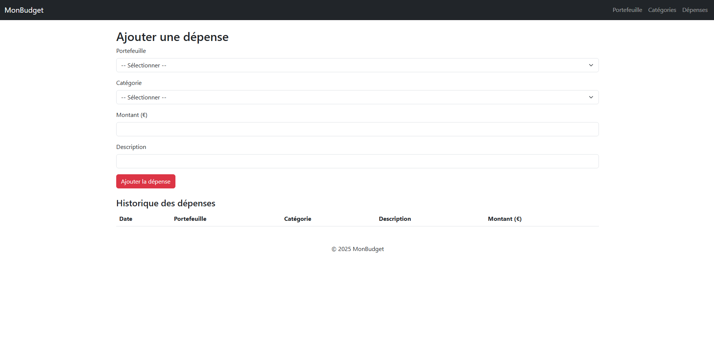Click the Catégorie table column header
714x337 pixels.
tap(297, 219)
